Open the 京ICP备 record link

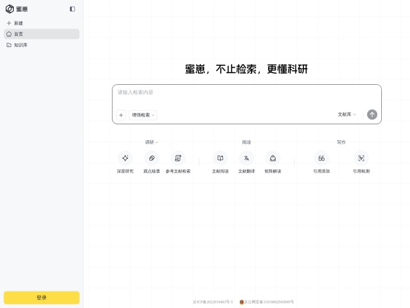coord(213,302)
